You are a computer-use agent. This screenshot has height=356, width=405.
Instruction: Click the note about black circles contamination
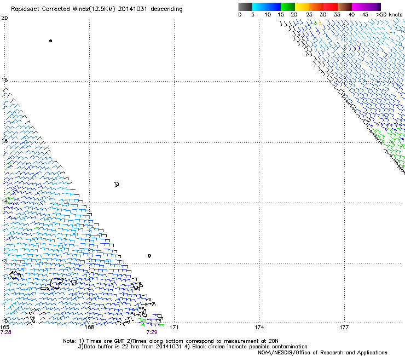point(246,347)
